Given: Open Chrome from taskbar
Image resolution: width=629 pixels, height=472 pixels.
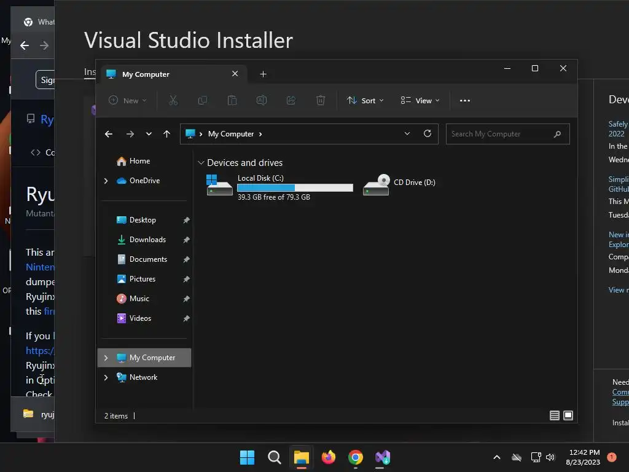Looking at the screenshot, I should [356, 457].
